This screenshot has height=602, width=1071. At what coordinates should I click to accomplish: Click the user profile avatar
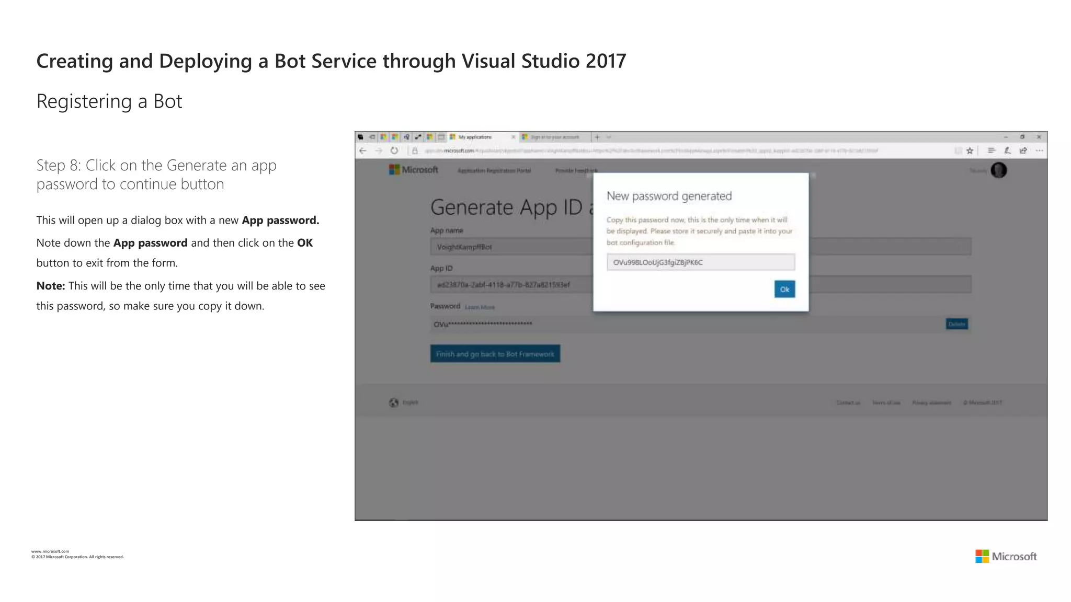point(998,170)
